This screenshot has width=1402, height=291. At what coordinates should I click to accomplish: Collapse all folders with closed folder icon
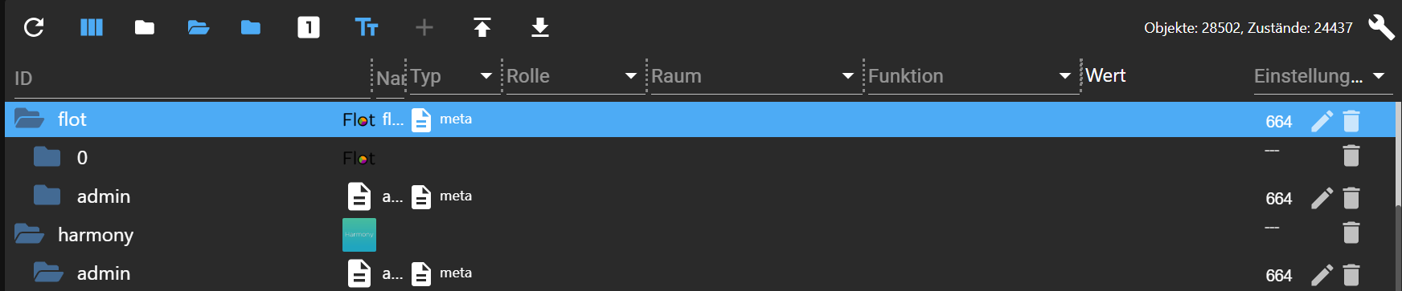click(x=145, y=27)
